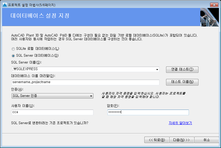Click the SQL Server 이름(S): label

[26, 62]
